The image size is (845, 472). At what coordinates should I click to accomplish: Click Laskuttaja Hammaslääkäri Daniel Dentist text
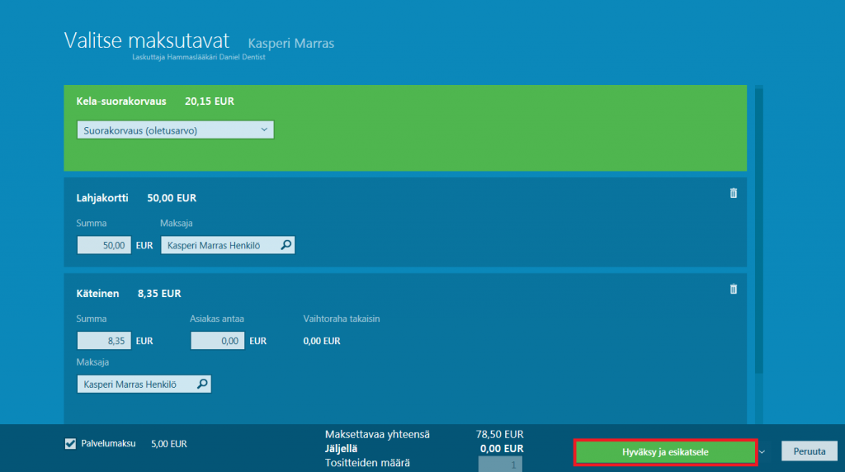pos(199,57)
